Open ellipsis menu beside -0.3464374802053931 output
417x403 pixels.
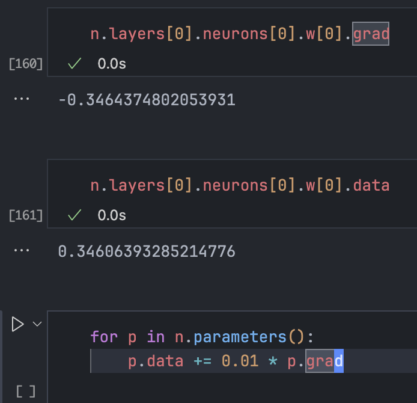pyautogui.click(x=22, y=98)
